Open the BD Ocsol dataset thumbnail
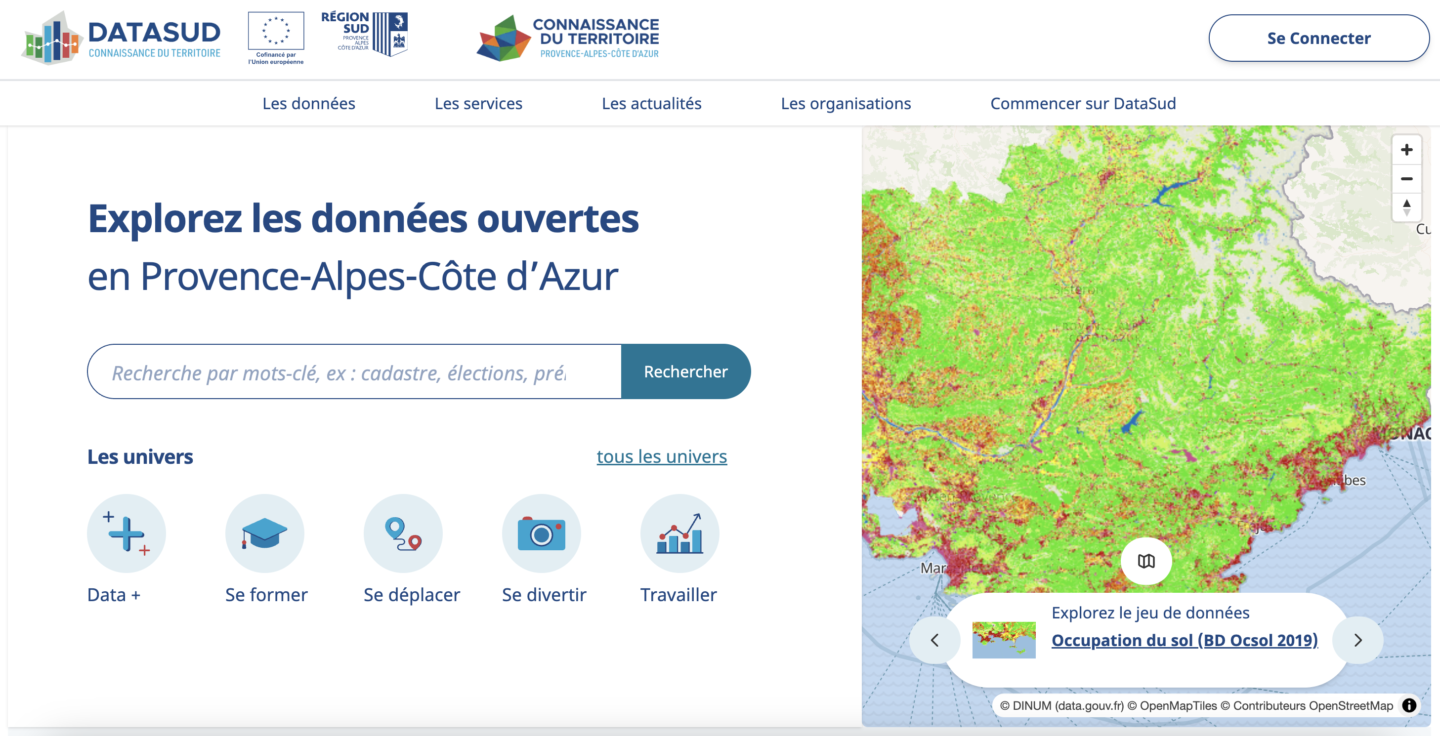Screen dimensions: 1440x736 pyautogui.click(x=1004, y=640)
